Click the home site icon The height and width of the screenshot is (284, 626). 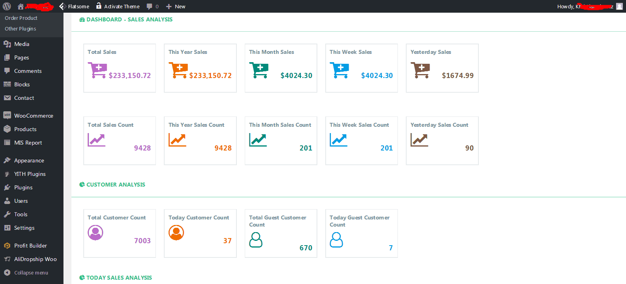coord(21,6)
